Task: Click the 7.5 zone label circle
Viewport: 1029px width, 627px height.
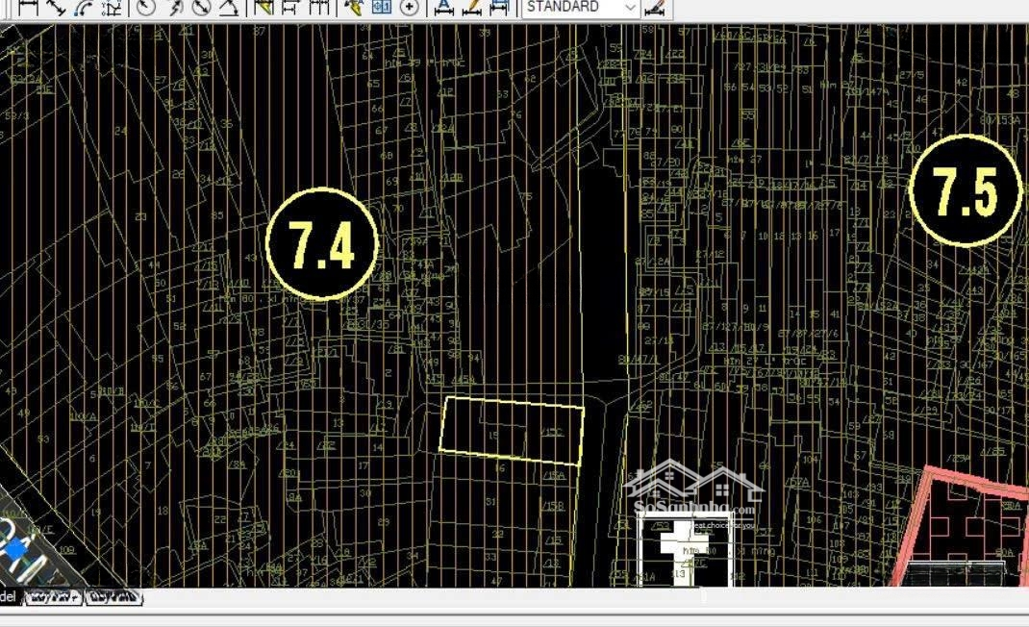Action: click(x=965, y=190)
